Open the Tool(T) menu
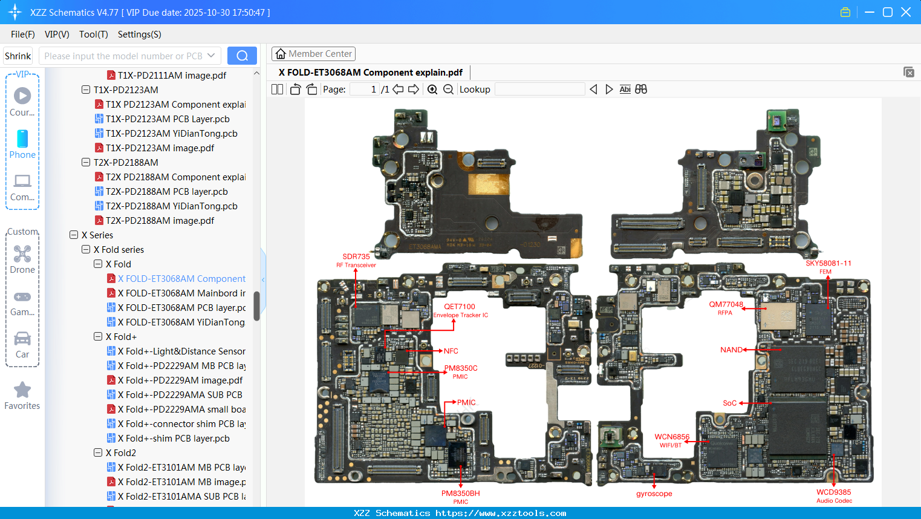921x519 pixels. tap(93, 34)
